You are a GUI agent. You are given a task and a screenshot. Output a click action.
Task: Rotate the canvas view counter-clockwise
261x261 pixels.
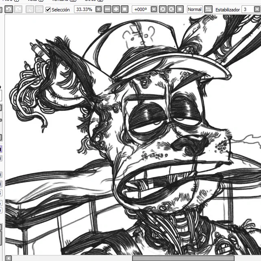click(163, 9)
